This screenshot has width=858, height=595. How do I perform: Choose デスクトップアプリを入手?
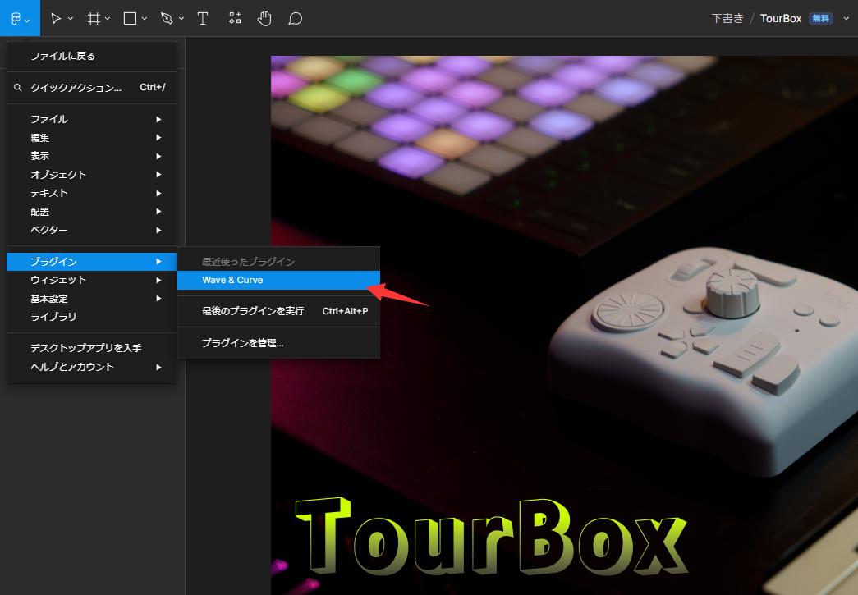91,348
